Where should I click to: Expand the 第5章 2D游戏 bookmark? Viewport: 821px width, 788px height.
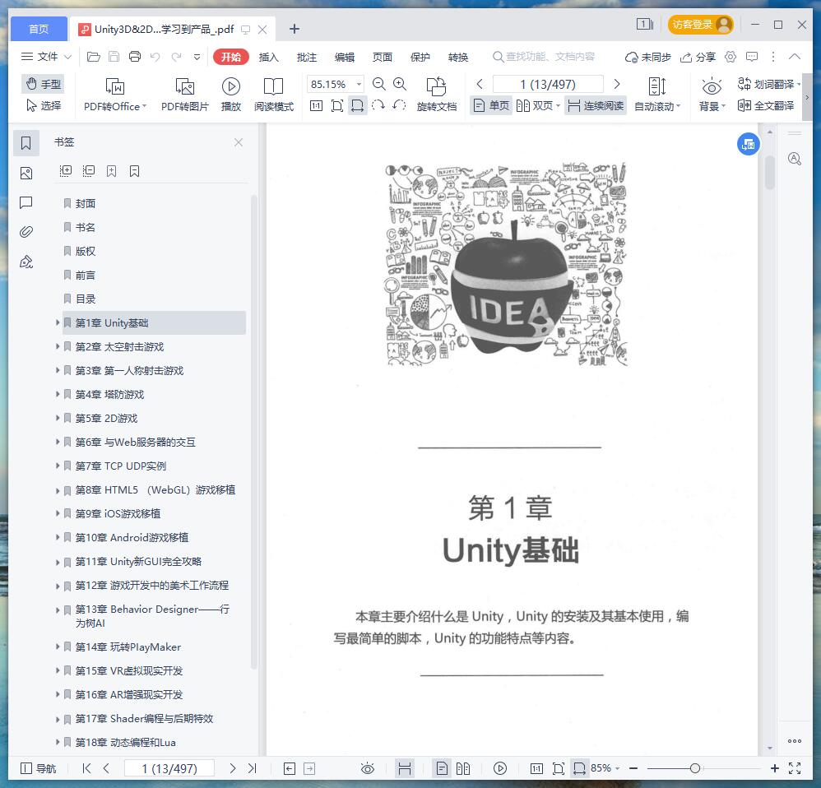point(58,418)
